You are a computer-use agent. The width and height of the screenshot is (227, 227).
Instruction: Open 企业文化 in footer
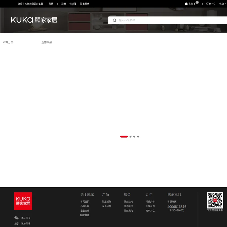(x=85, y=211)
